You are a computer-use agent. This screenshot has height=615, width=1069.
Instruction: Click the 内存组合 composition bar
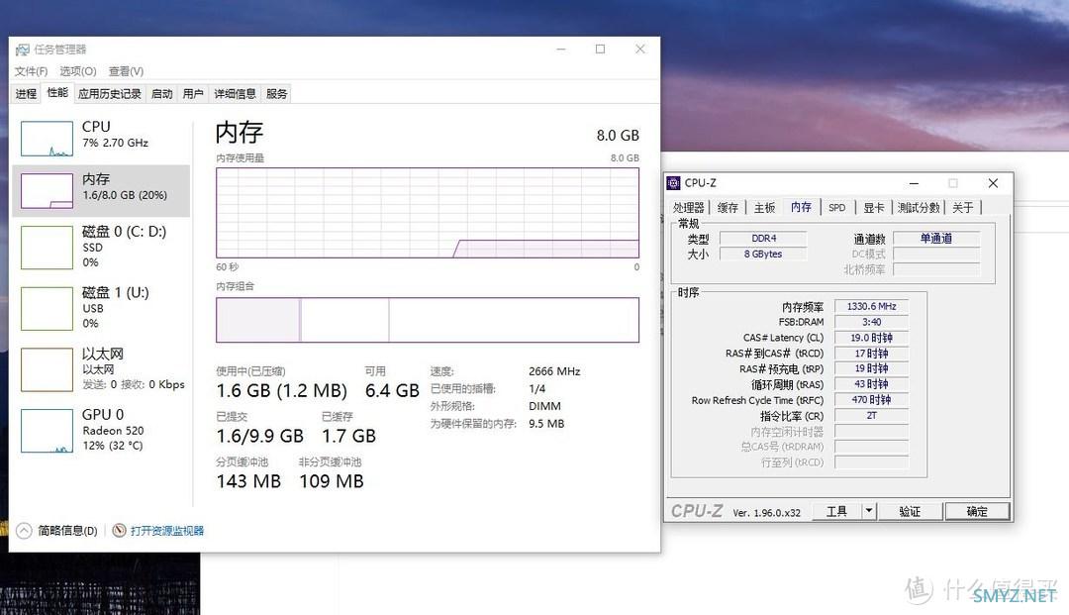(428, 320)
